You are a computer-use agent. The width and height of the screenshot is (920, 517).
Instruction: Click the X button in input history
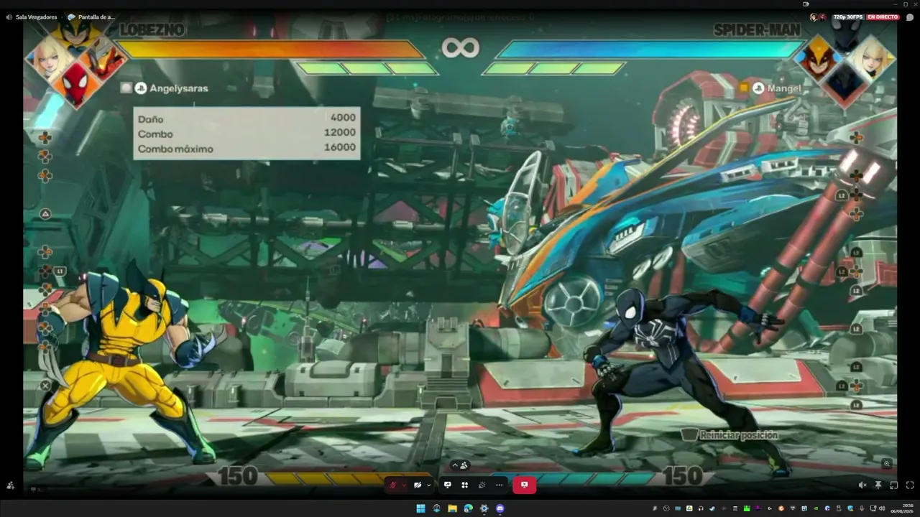(45, 386)
